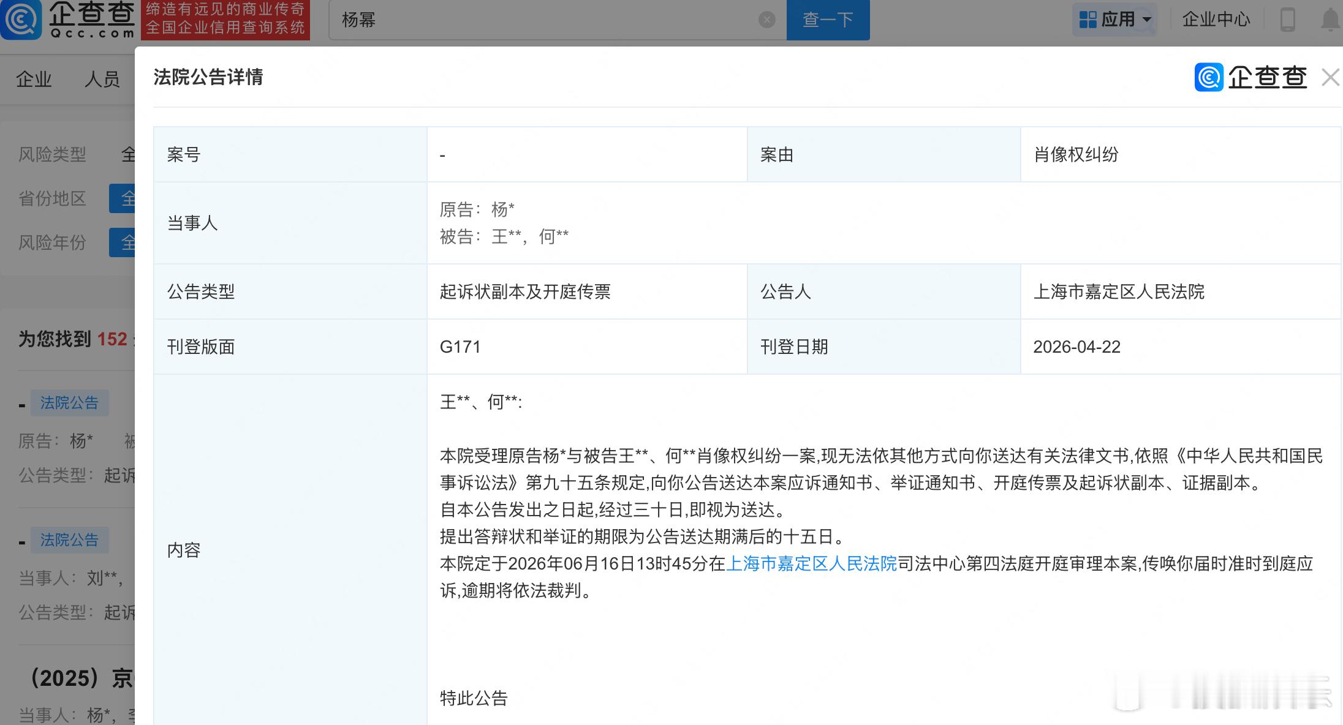Close the 法院公告详情 dialog
Screen dimensions: 1343x725
[x=1330, y=78]
